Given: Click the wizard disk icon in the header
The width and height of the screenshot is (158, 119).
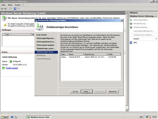Looking at the screenshot, I should [40, 27].
